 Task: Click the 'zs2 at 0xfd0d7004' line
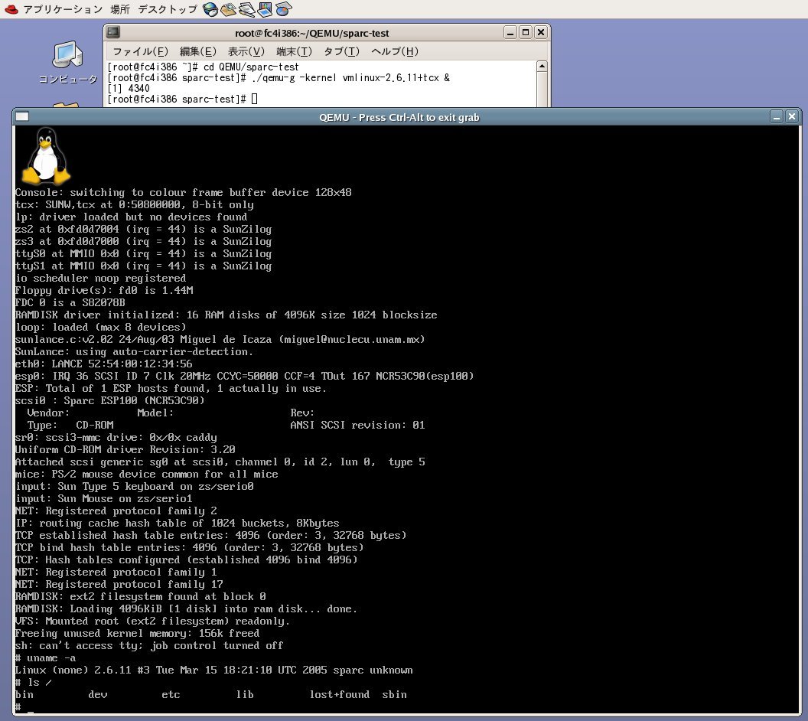pyautogui.click(x=143, y=230)
